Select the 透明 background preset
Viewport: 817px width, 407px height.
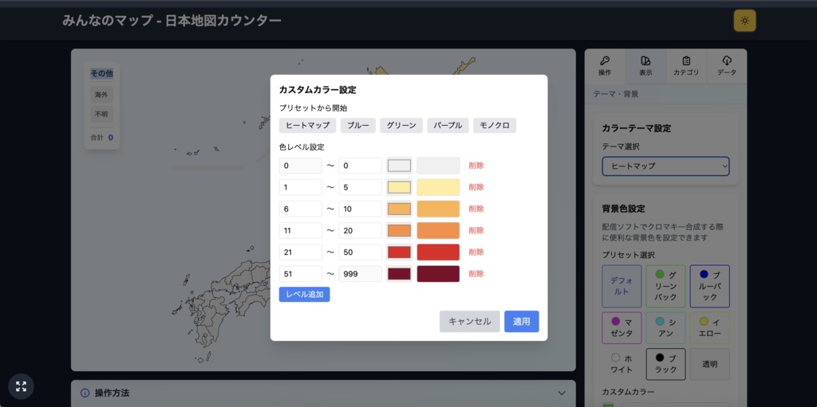(709, 364)
